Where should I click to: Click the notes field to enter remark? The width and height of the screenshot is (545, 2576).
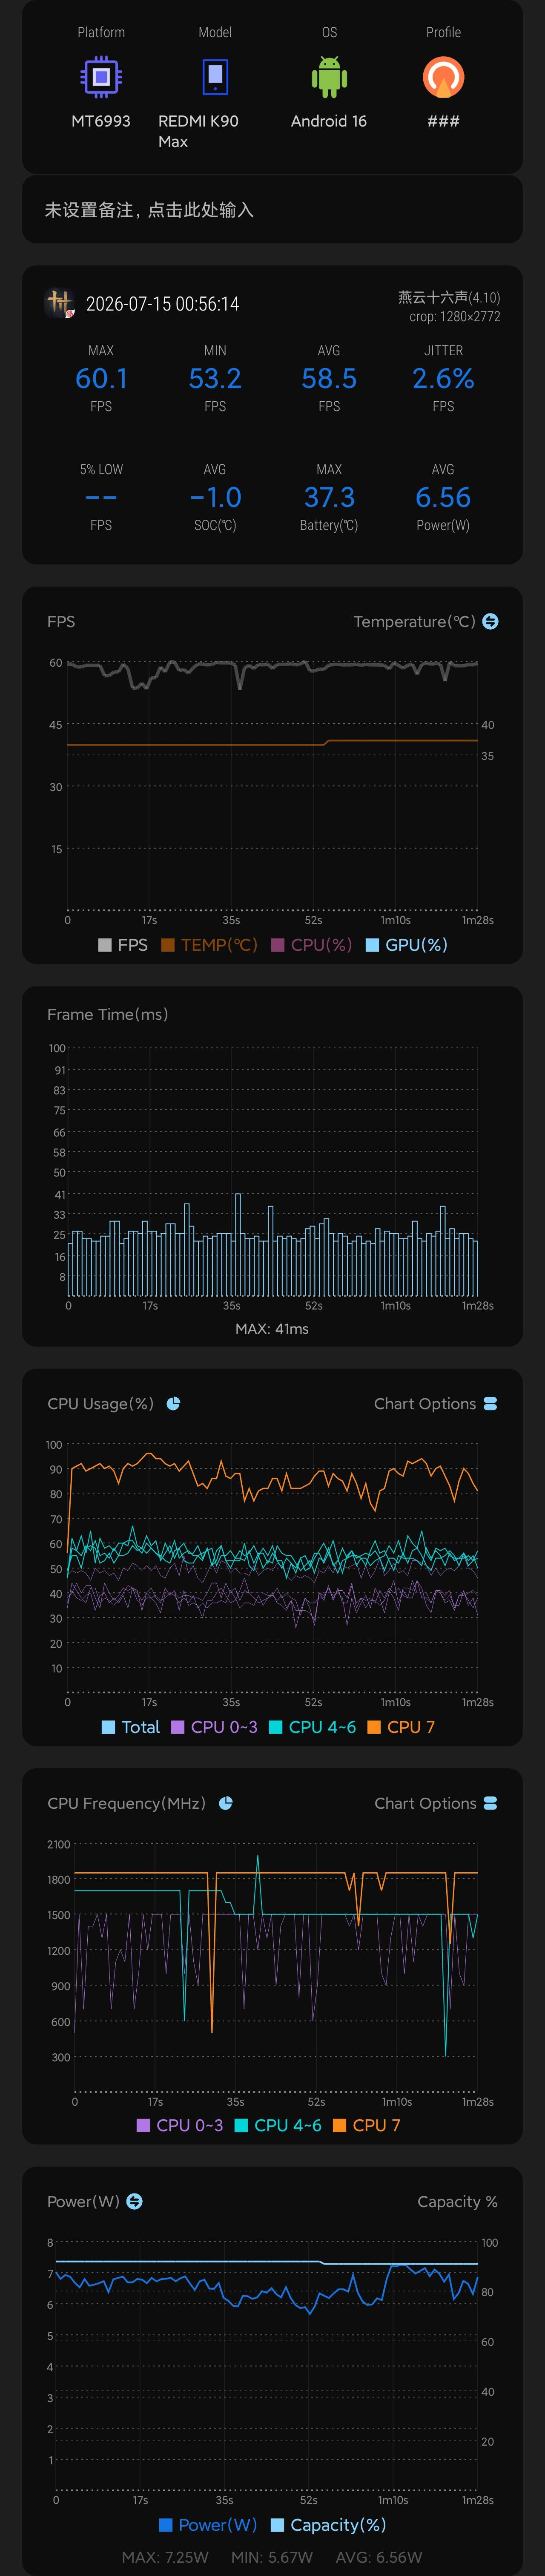tap(272, 210)
